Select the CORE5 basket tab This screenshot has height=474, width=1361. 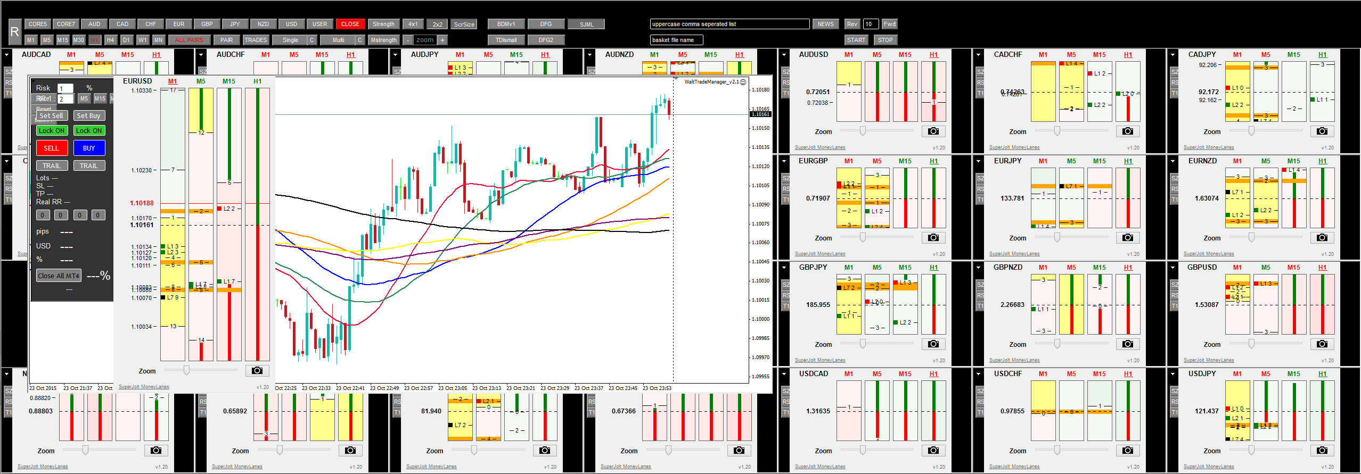[38, 24]
